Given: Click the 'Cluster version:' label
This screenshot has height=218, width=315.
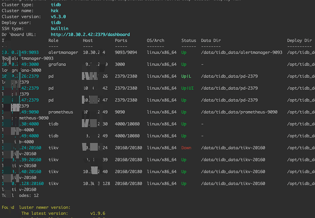Looking at the screenshot, I should (x=21, y=17).
